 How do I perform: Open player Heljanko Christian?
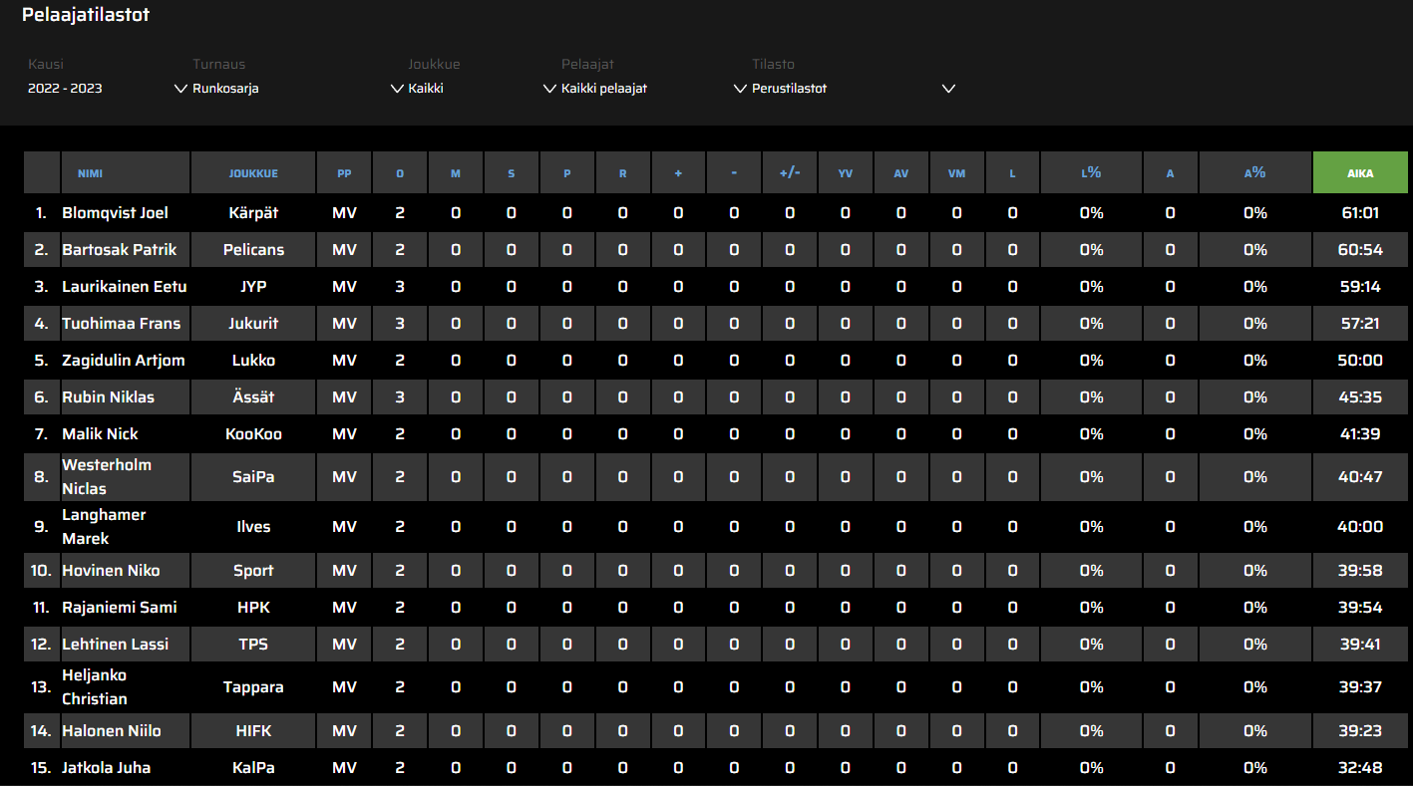[x=95, y=687]
